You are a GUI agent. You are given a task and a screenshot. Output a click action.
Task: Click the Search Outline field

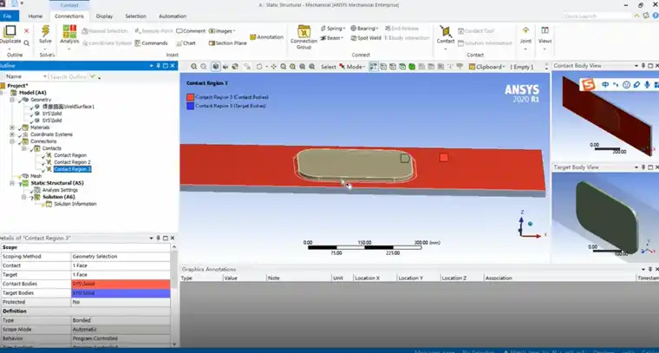69,77
